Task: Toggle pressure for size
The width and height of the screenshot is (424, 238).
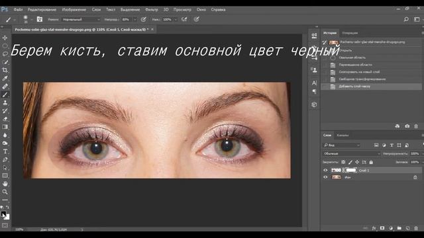Action: 197,19
